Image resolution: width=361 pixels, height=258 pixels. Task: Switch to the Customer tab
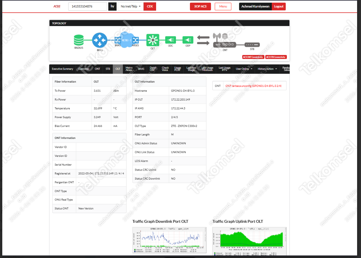point(84,69)
